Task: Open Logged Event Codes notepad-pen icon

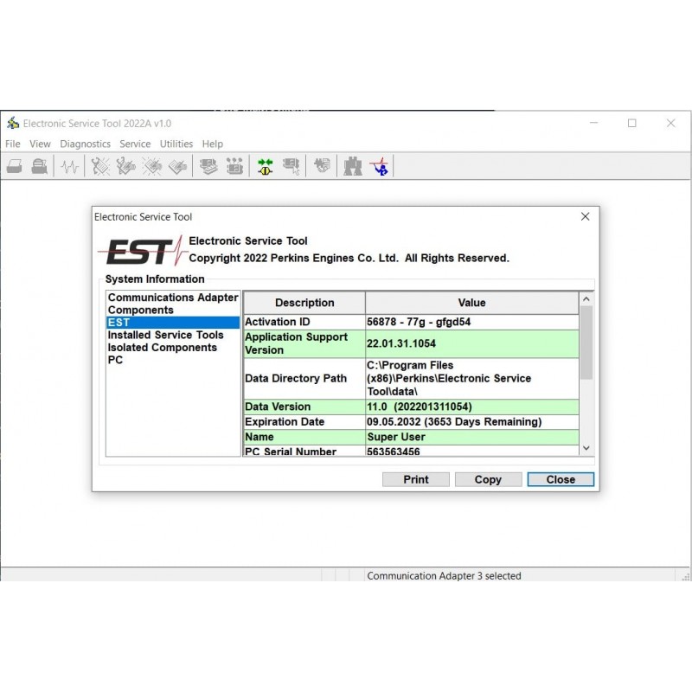Action: (177, 166)
